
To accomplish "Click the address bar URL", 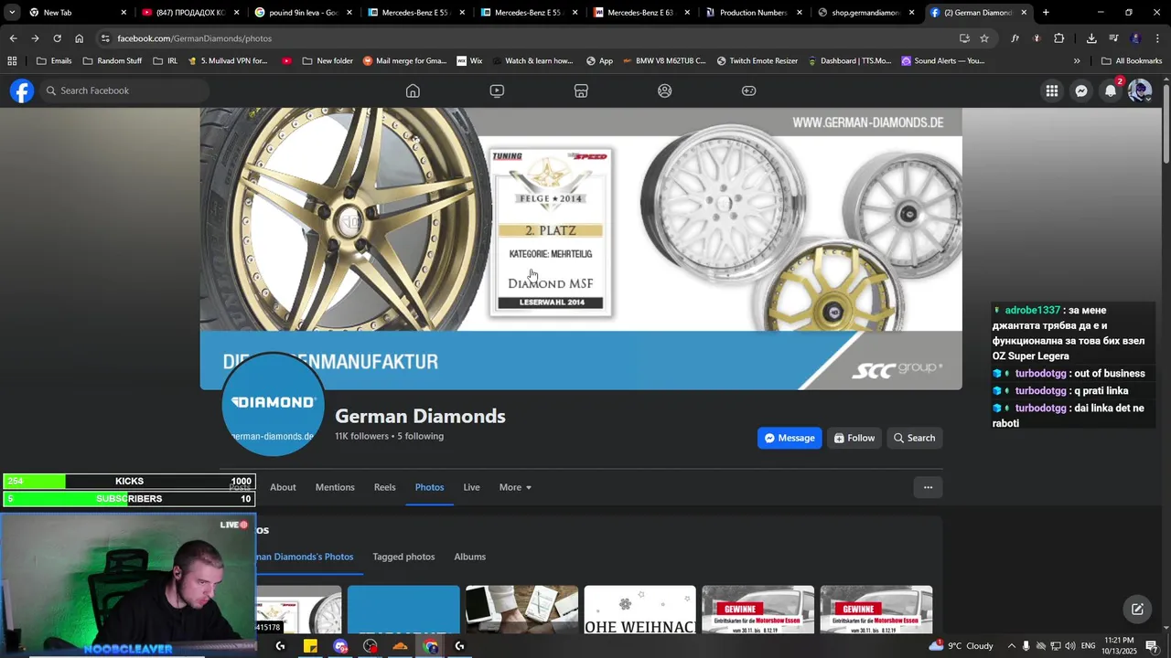I will [x=194, y=38].
